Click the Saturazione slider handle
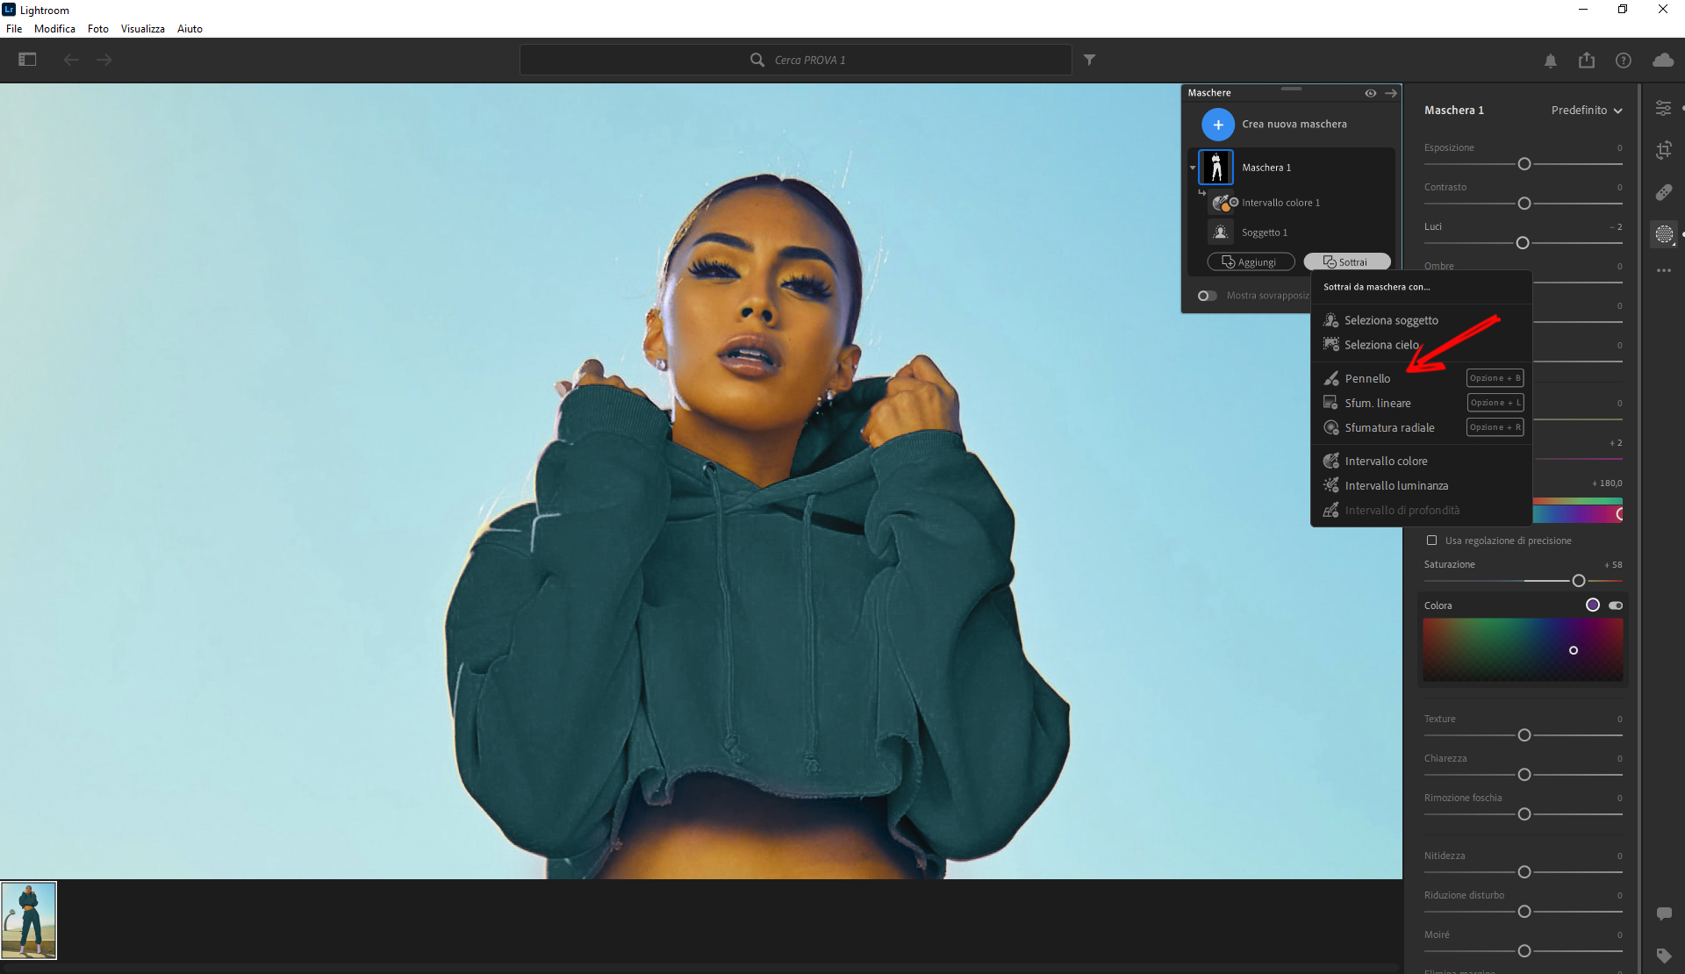Screen dimensions: 1685x974 1579,581
